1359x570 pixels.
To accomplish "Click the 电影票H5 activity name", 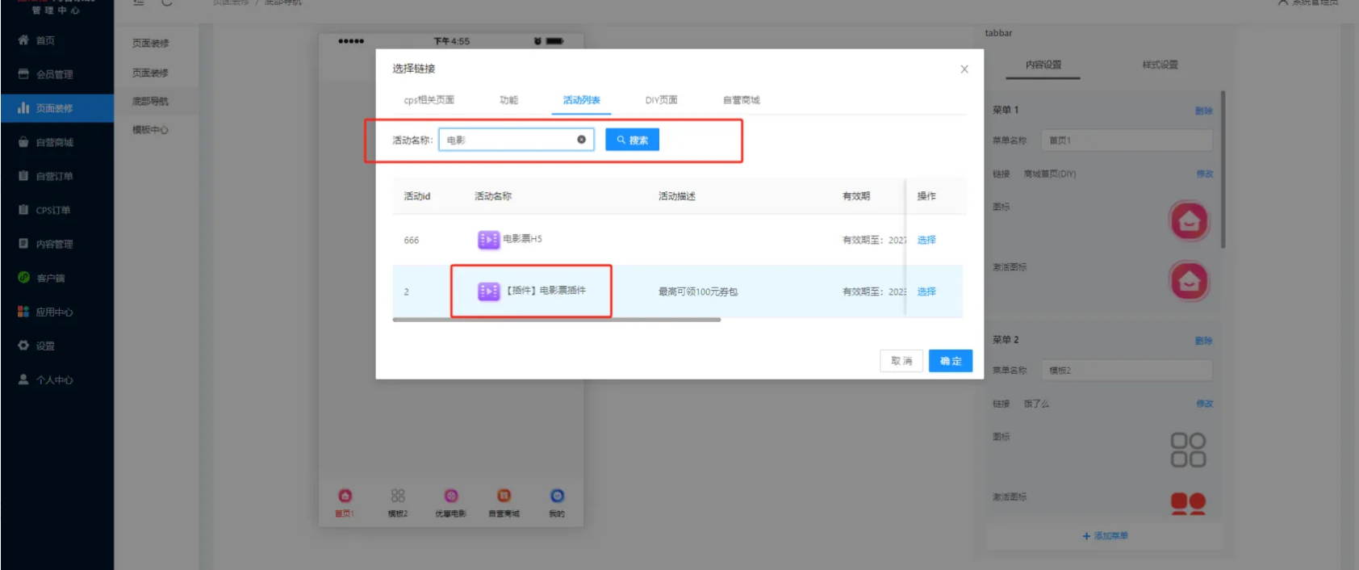I will [x=522, y=239].
